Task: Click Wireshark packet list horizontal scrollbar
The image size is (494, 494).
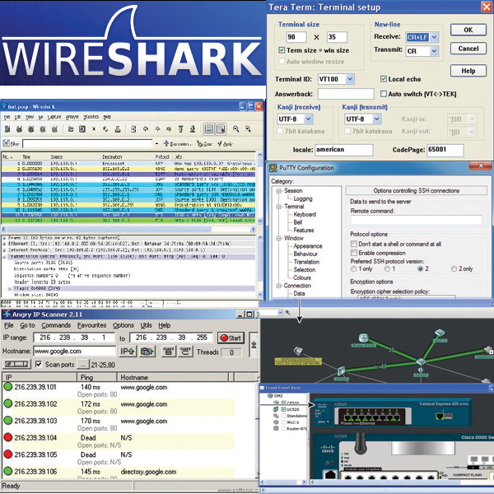Action: (129, 229)
